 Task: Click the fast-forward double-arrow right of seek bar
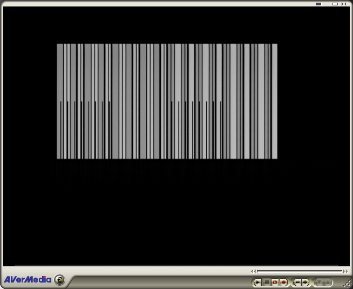[345, 271]
